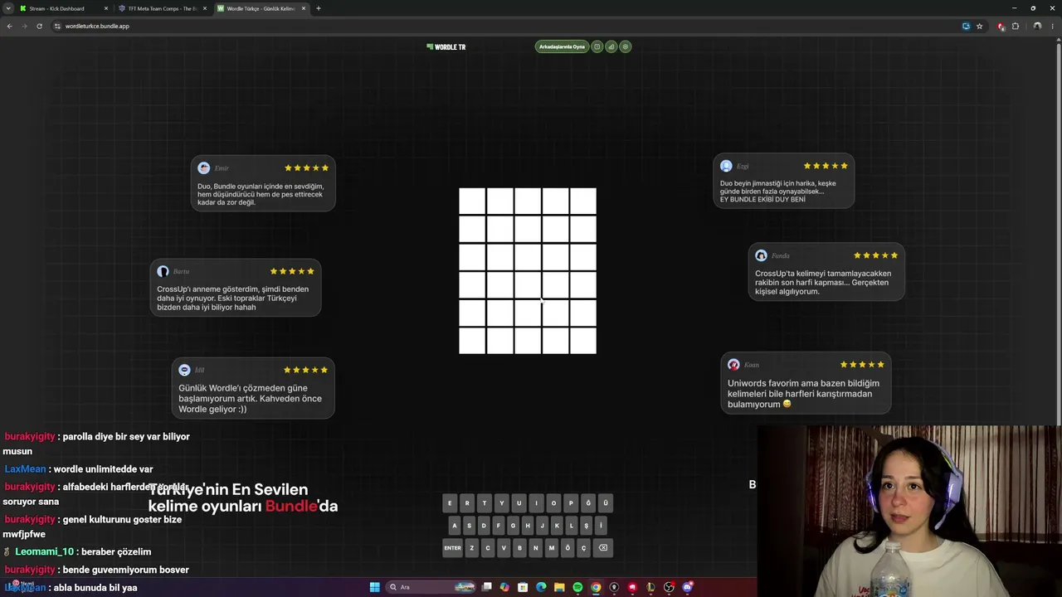Viewport: 1062px width, 597px height.
Task: Switch to the TFF Meta Team Comps tab
Action: [163, 8]
